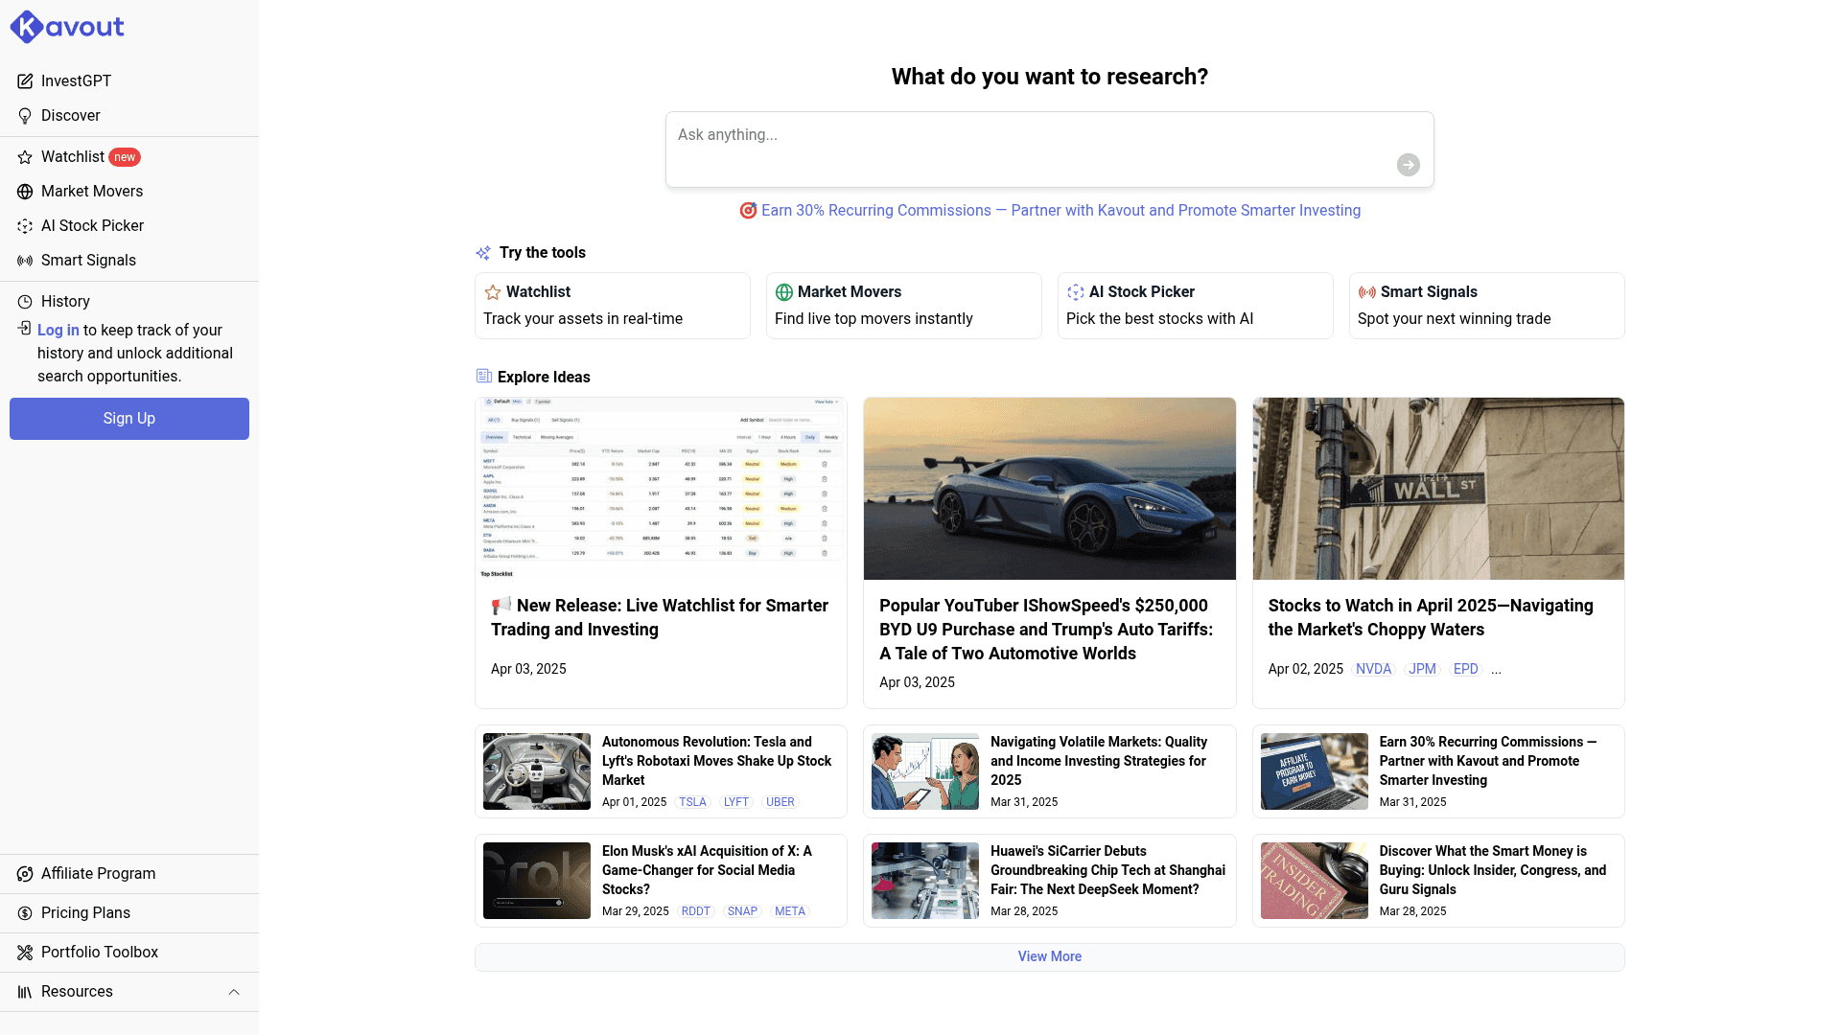Open the Watchlist tool card
Screen dimensions: 1841x1035
pos(613,306)
